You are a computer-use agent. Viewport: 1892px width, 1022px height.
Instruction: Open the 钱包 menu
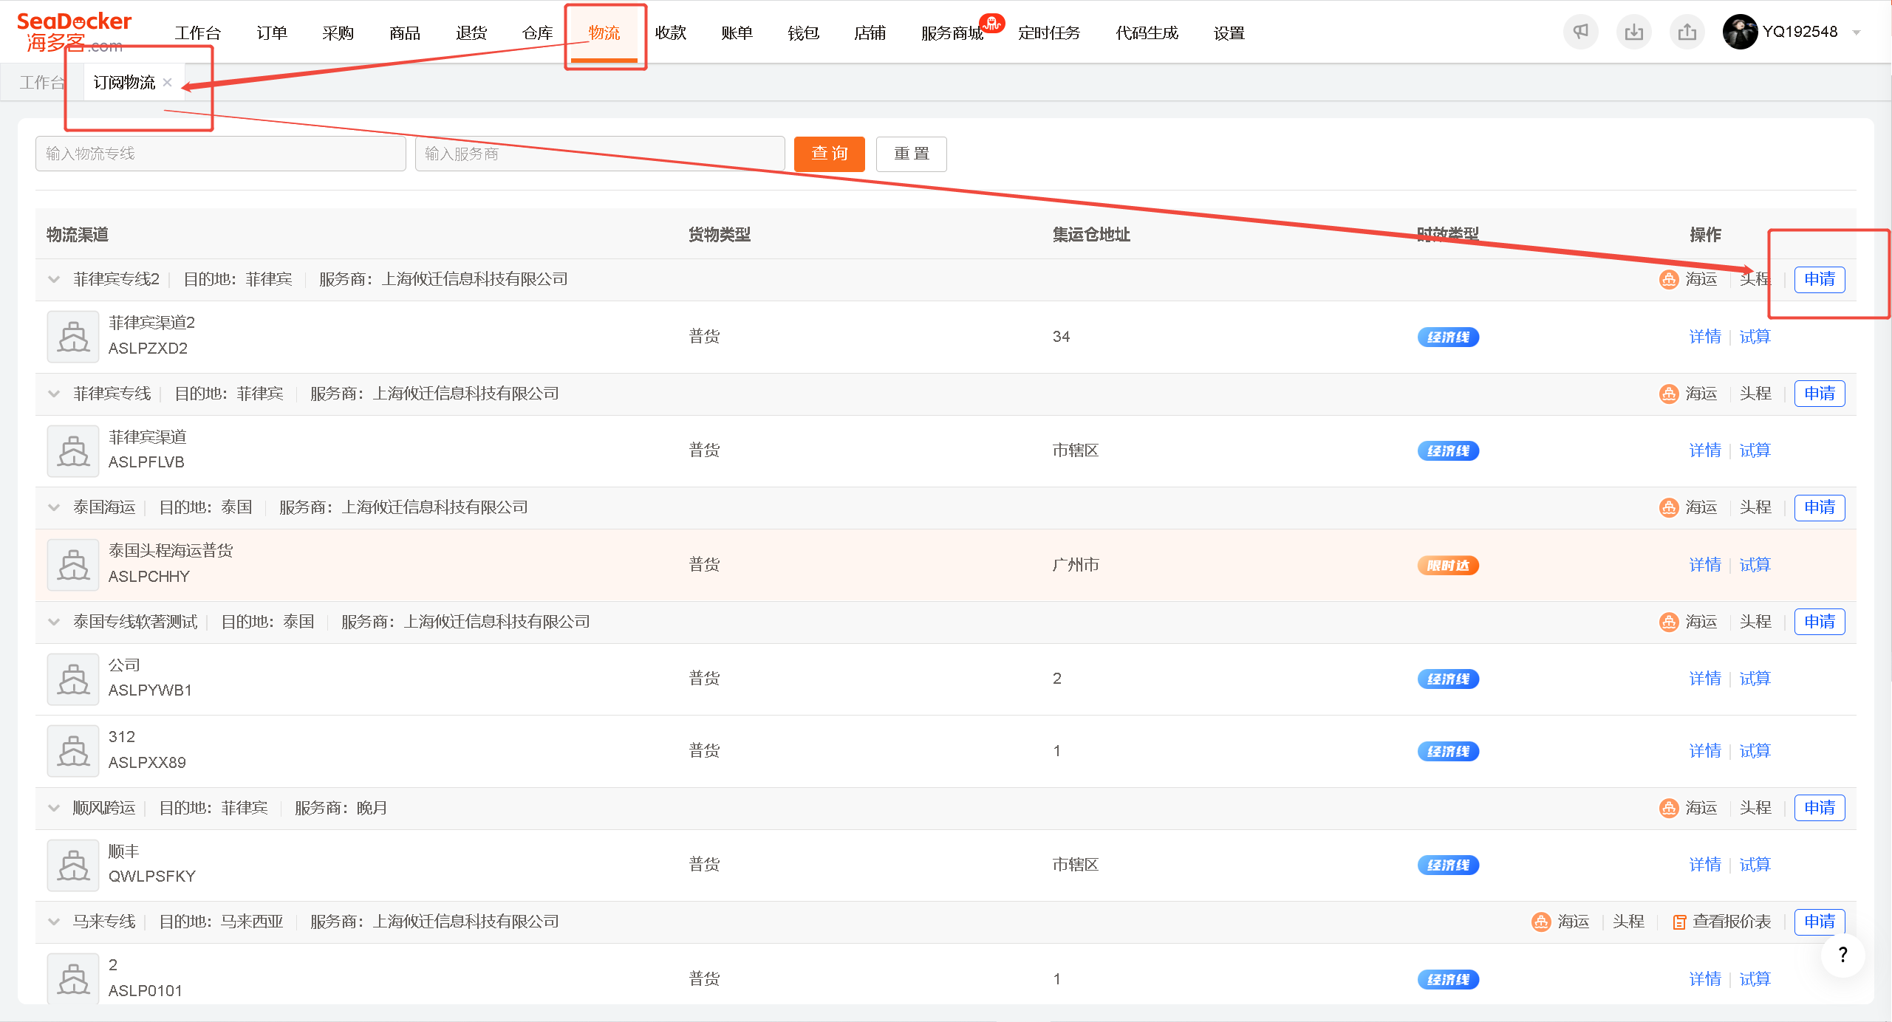point(804,32)
